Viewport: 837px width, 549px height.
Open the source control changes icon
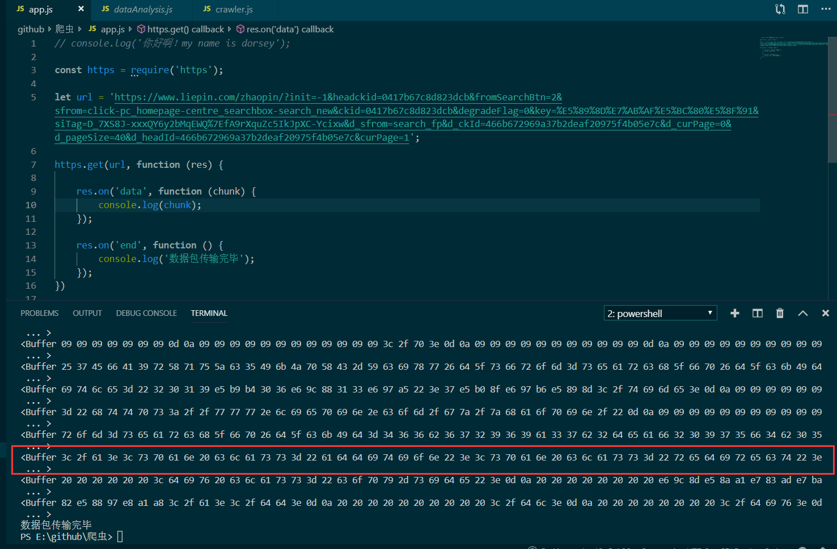(780, 9)
